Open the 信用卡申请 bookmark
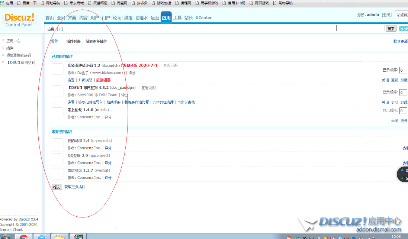The image size is (408, 239). tap(234, 3)
